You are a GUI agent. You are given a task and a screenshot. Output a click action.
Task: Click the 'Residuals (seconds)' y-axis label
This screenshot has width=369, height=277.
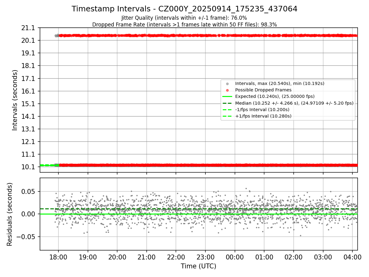point(10,214)
